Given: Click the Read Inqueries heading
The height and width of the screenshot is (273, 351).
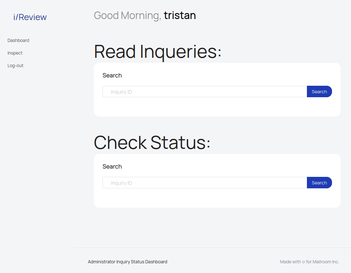Looking at the screenshot, I should [158, 52].
